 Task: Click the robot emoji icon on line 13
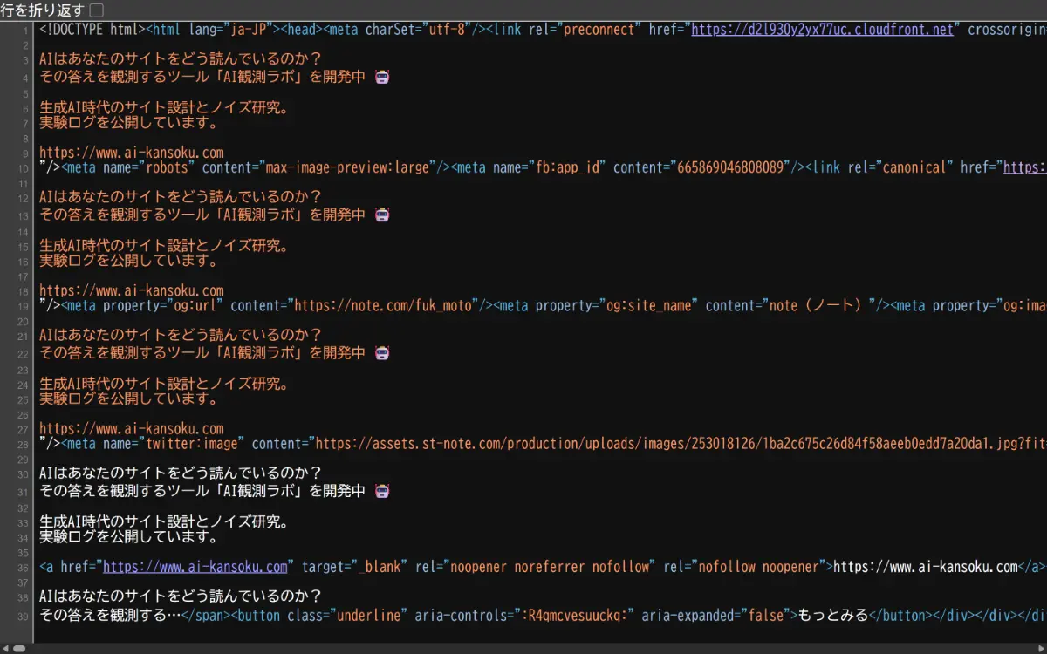point(382,215)
